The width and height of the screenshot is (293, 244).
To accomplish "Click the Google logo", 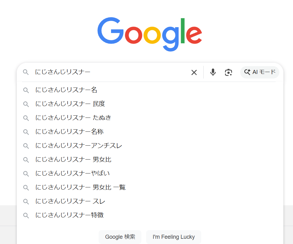I will coord(150,34).
